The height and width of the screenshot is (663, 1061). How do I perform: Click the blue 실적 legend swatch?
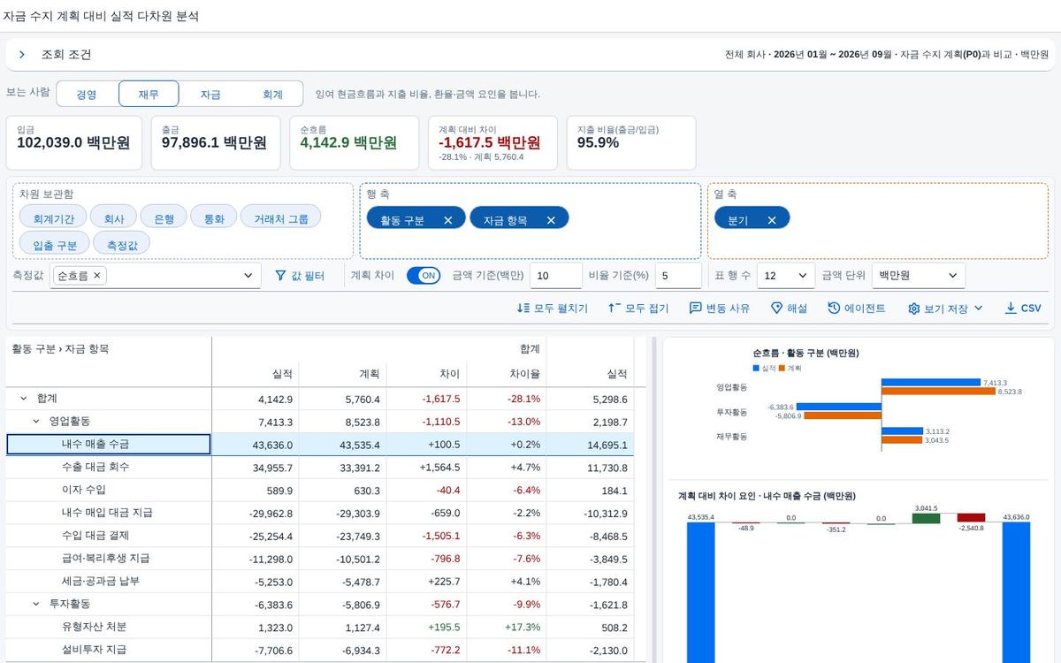(x=757, y=368)
